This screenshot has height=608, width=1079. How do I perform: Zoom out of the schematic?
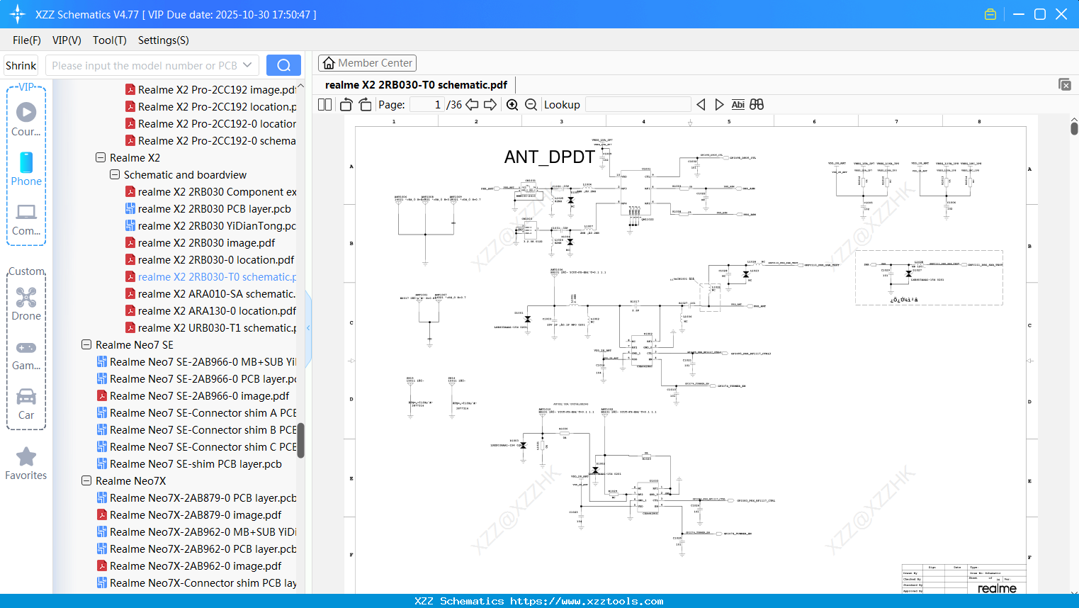(531, 105)
